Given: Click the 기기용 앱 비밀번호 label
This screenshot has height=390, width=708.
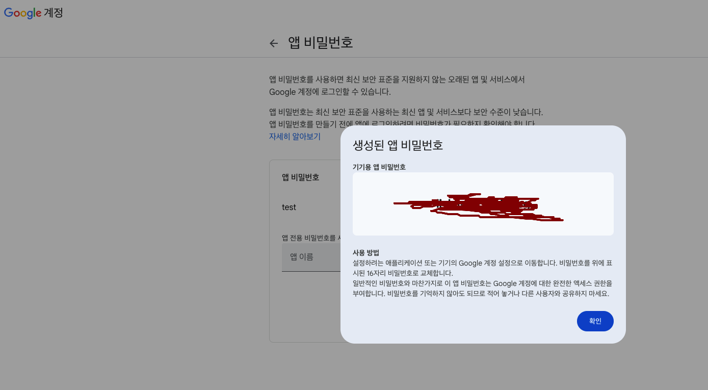Looking at the screenshot, I should (x=379, y=167).
